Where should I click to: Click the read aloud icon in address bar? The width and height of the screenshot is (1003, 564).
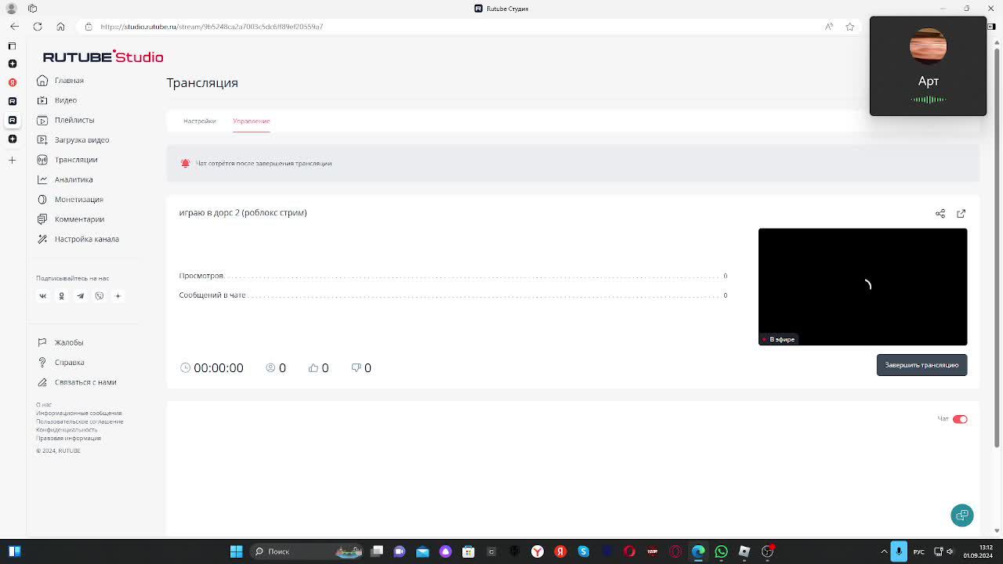829,27
